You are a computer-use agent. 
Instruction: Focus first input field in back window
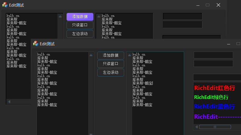(183, 16)
